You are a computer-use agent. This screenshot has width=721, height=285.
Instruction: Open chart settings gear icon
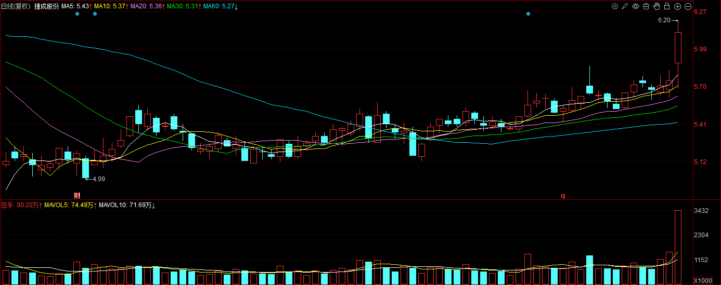[615, 6]
